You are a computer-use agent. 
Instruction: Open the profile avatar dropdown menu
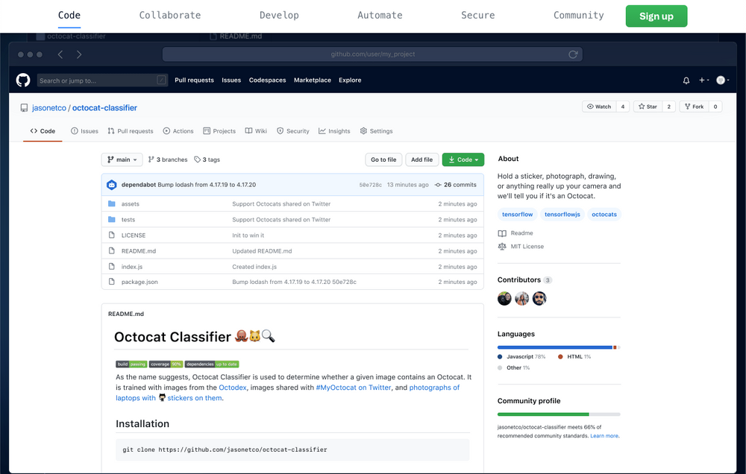pyautogui.click(x=720, y=80)
